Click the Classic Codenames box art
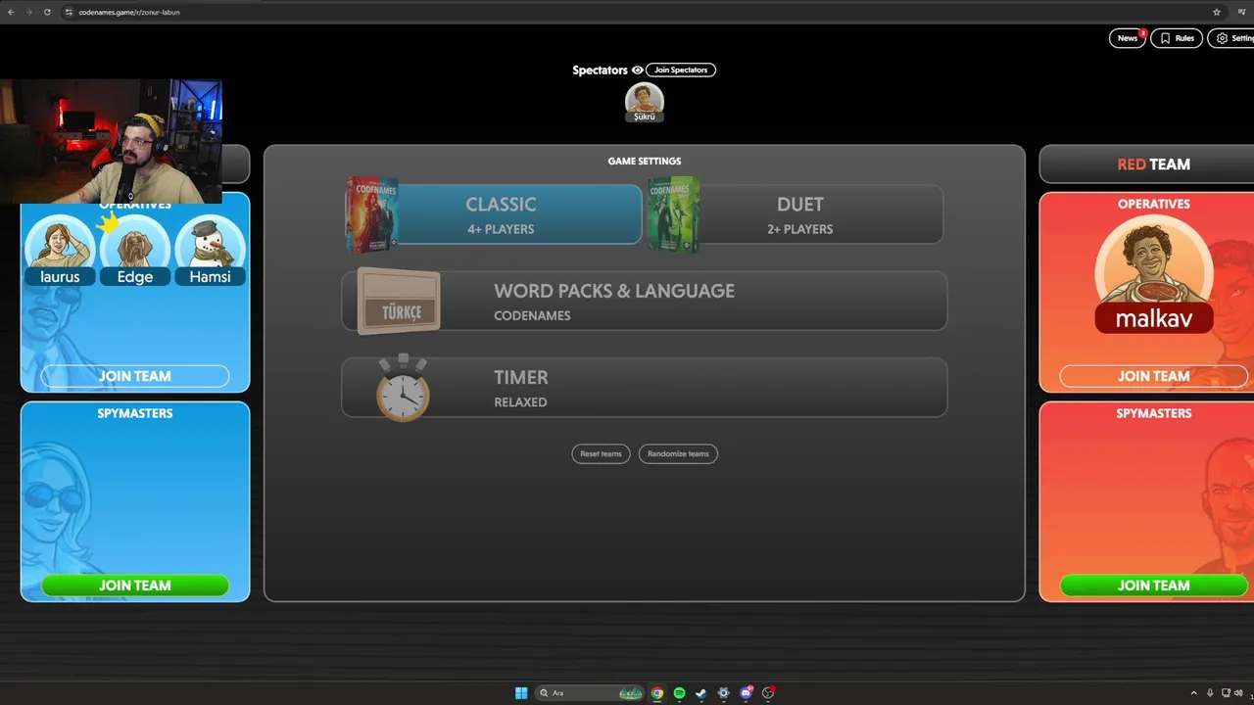Image resolution: width=1254 pixels, height=705 pixels. pos(371,214)
